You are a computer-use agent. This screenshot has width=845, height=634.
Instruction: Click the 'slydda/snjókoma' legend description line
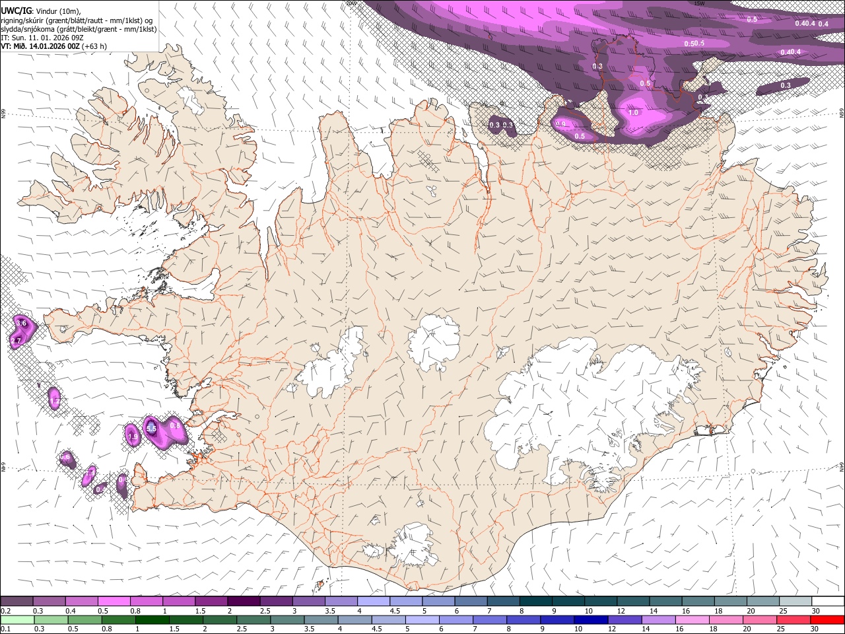79,30
